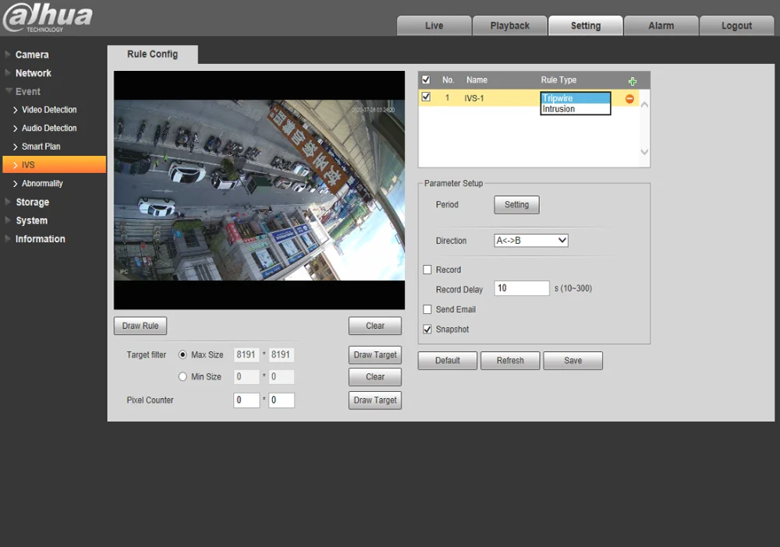Expand the Camera menu section
This screenshot has height=547, width=780.
tap(32, 55)
